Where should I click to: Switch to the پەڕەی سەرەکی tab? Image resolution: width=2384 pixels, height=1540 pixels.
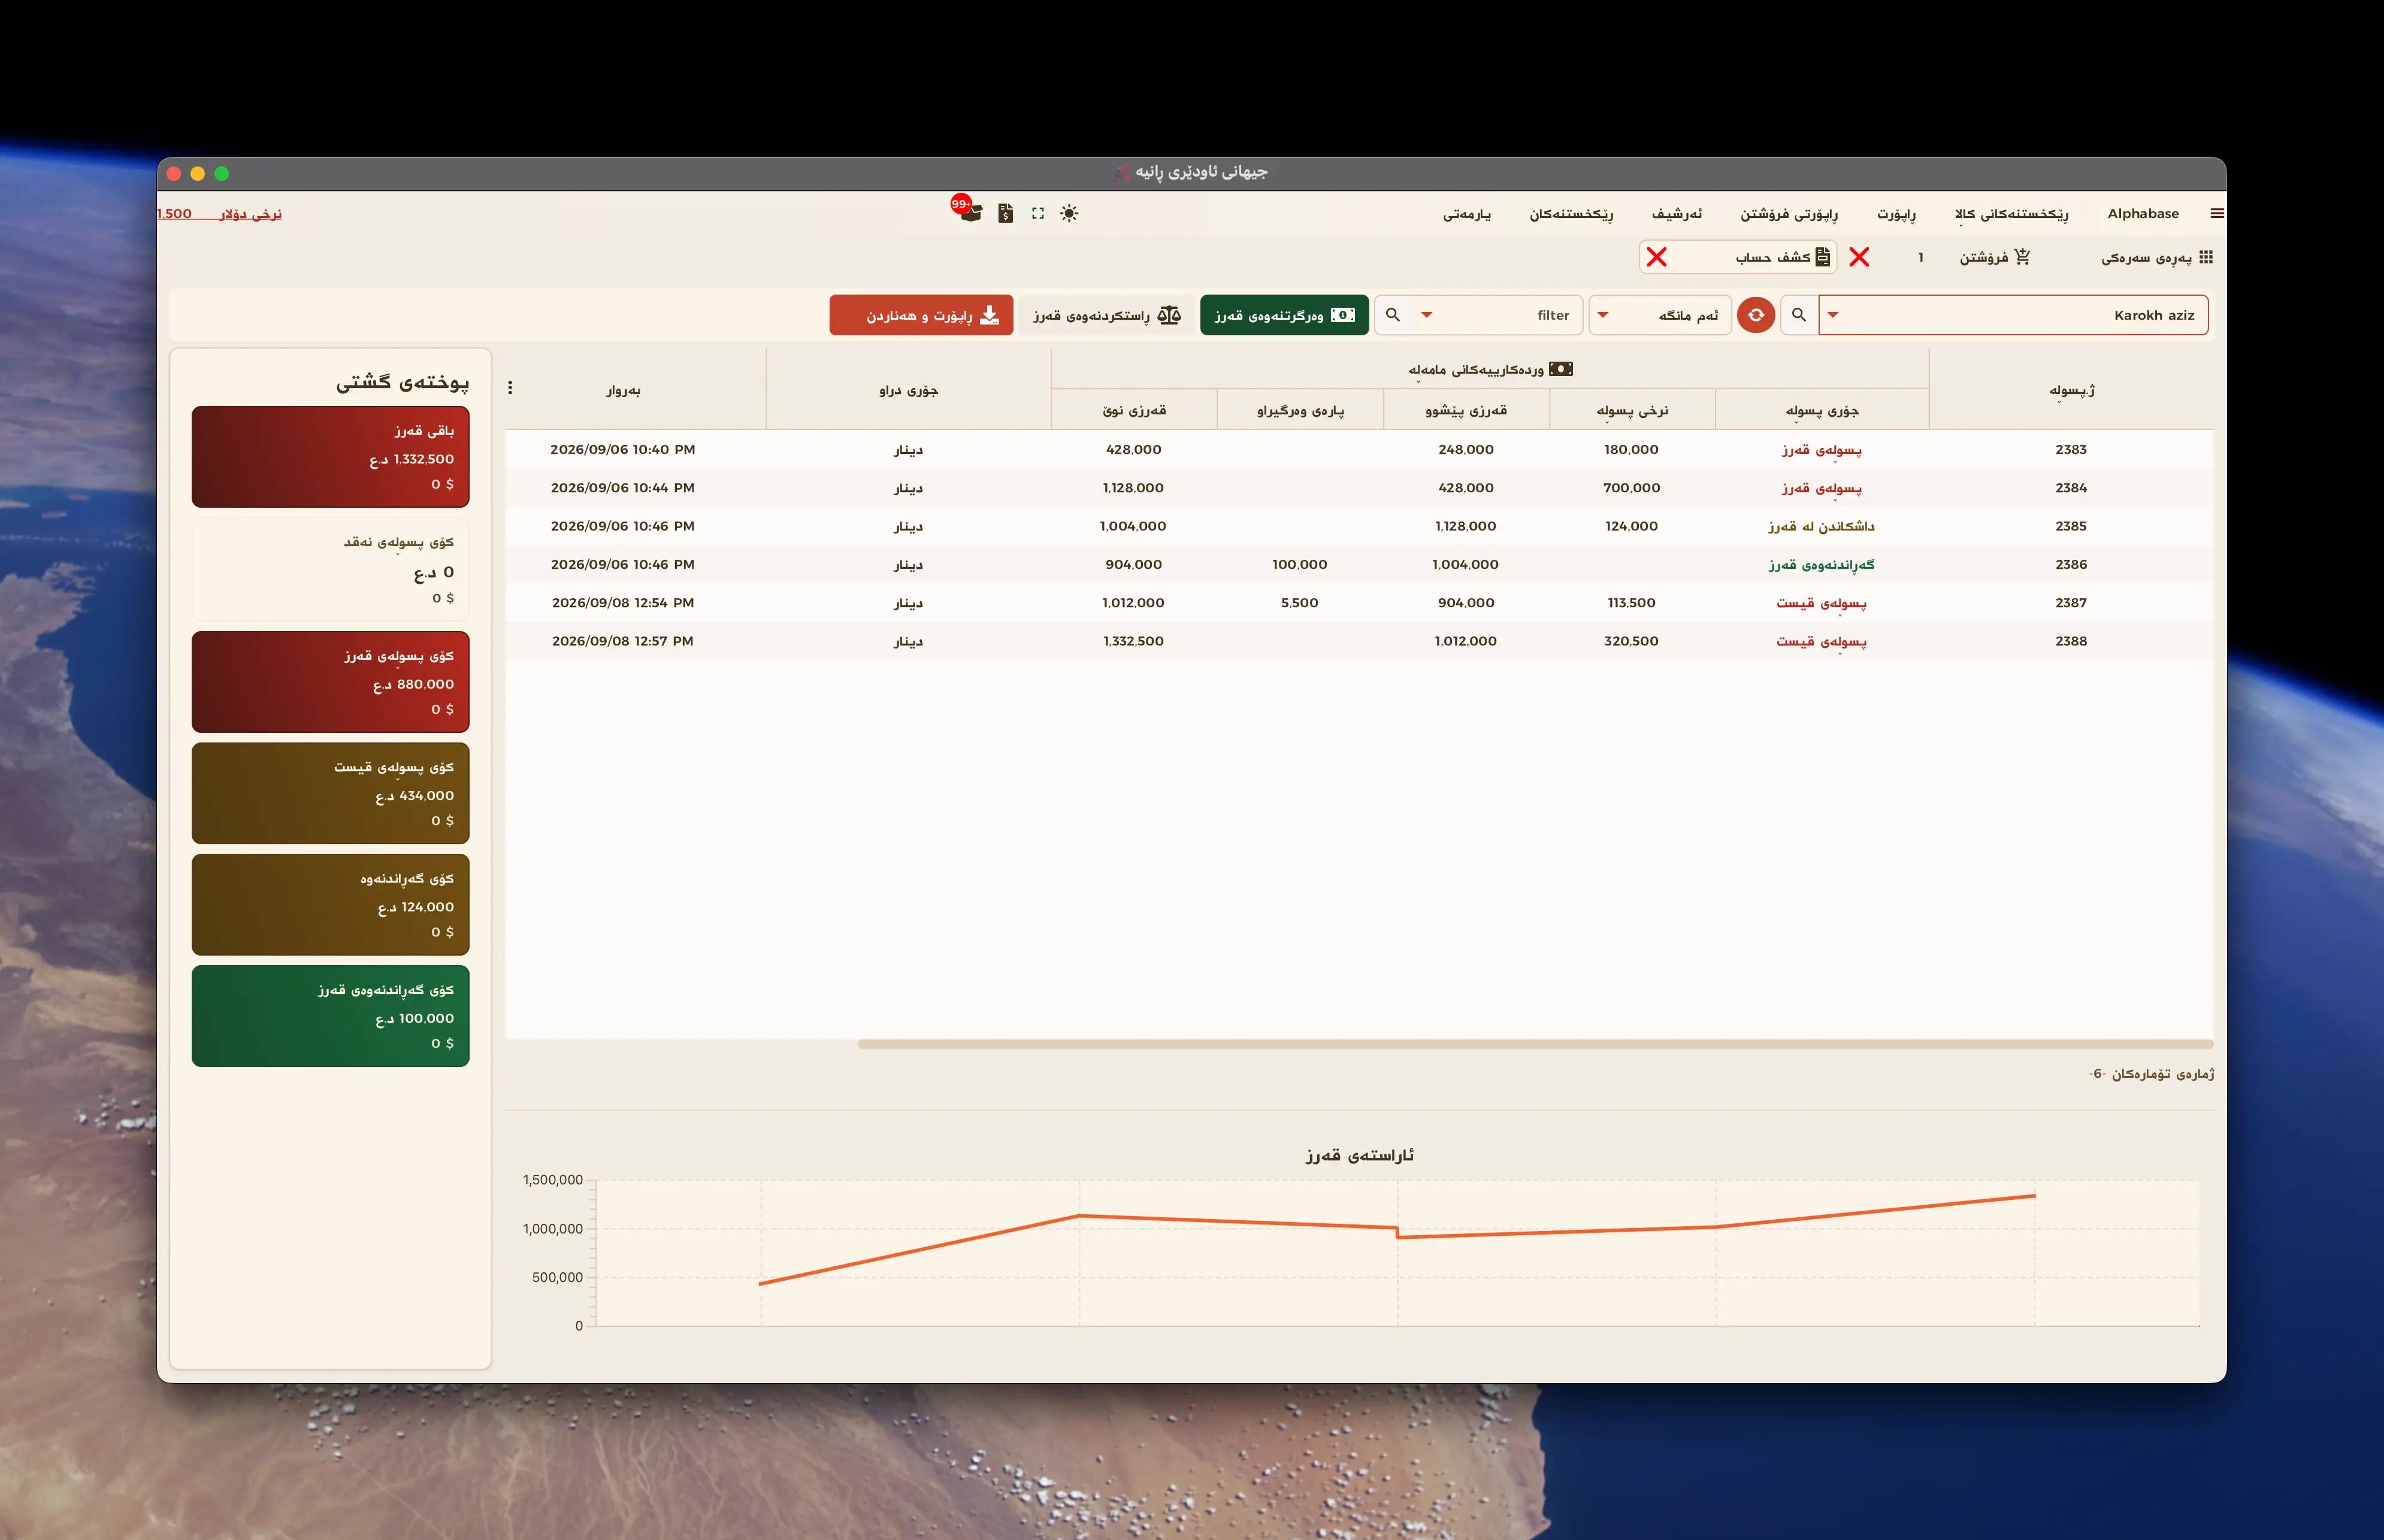tap(2156, 257)
